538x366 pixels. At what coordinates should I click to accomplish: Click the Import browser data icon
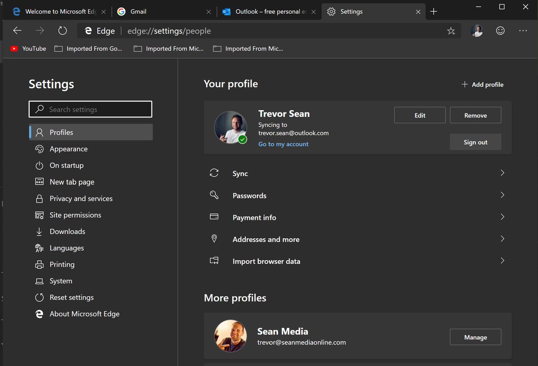click(x=214, y=261)
